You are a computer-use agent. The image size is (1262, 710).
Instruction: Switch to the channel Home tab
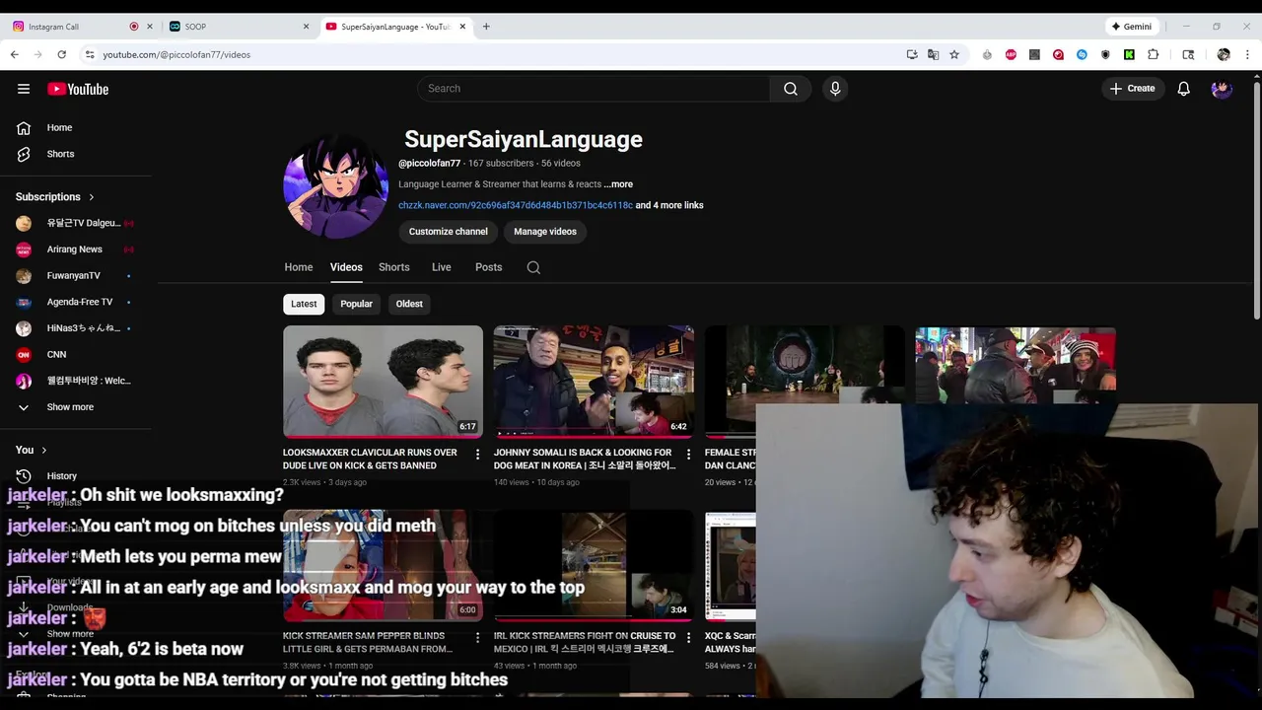click(299, 267)
